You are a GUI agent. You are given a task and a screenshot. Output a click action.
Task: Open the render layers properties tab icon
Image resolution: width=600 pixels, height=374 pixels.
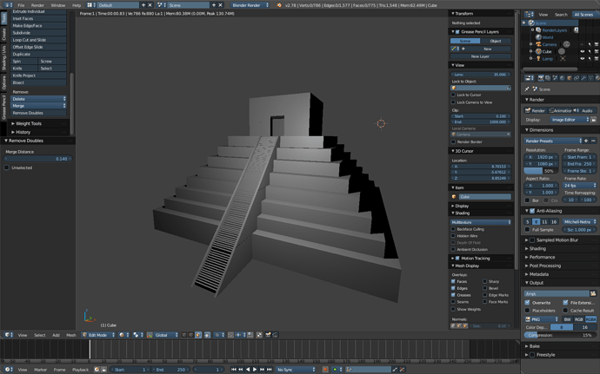[x=548, y=78]
